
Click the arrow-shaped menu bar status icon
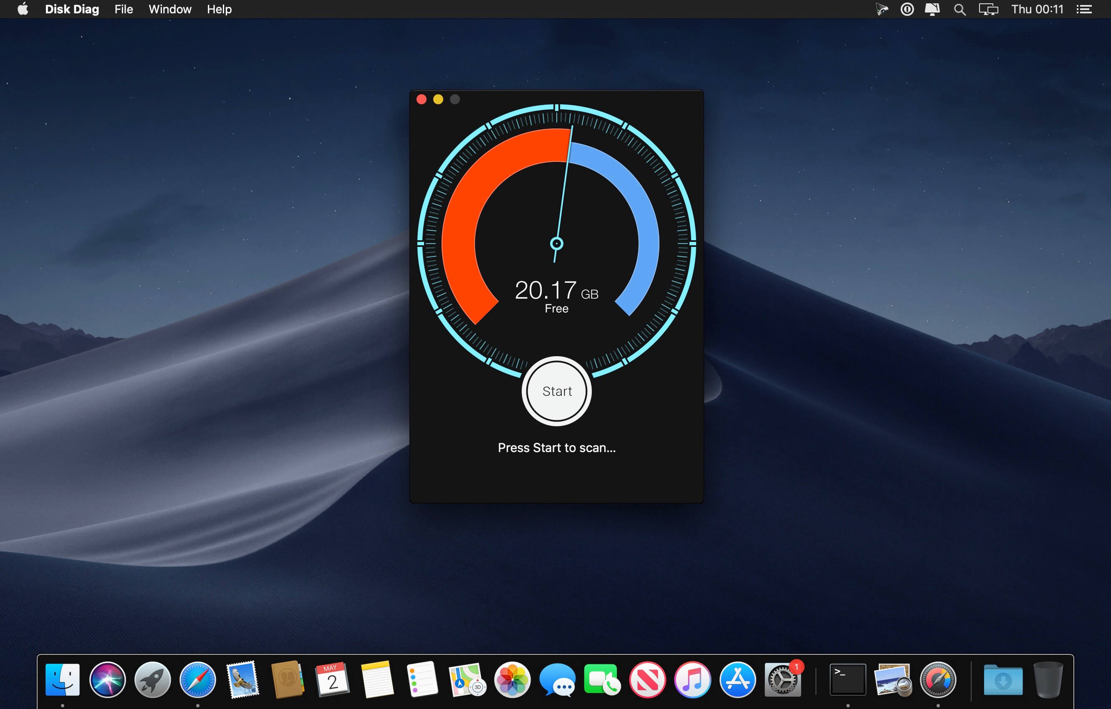[x=882, y=9]
